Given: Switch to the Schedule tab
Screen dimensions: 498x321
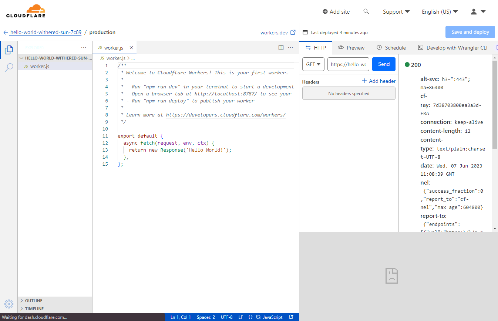Looking at the screenshot, I should tap(391, 48).
